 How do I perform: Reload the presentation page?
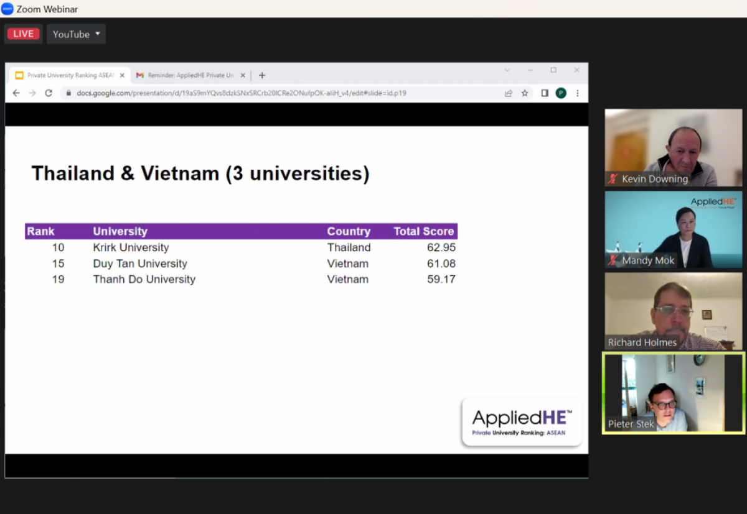click(x=49, y=93)
